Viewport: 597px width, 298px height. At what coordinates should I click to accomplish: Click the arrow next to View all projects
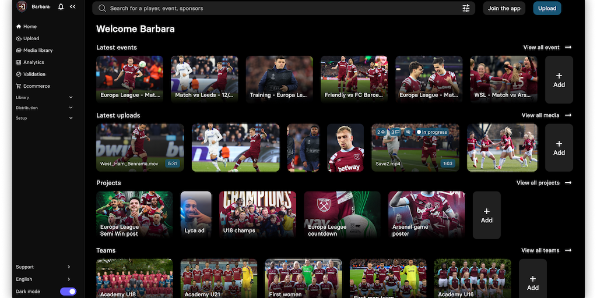point(568,183)
